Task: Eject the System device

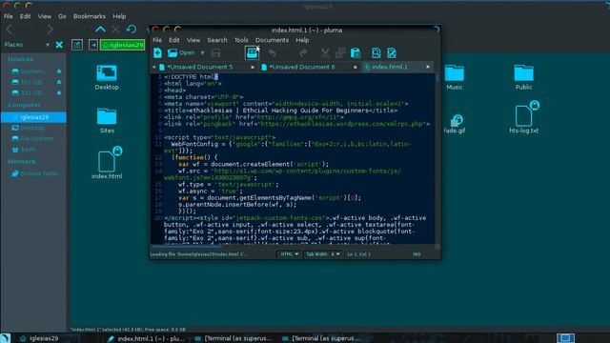Action: pyautogui.click(x=59, y=71)
